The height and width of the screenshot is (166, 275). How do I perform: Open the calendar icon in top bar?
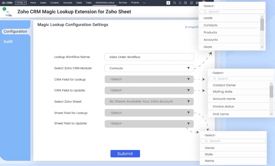pos(185,3)
